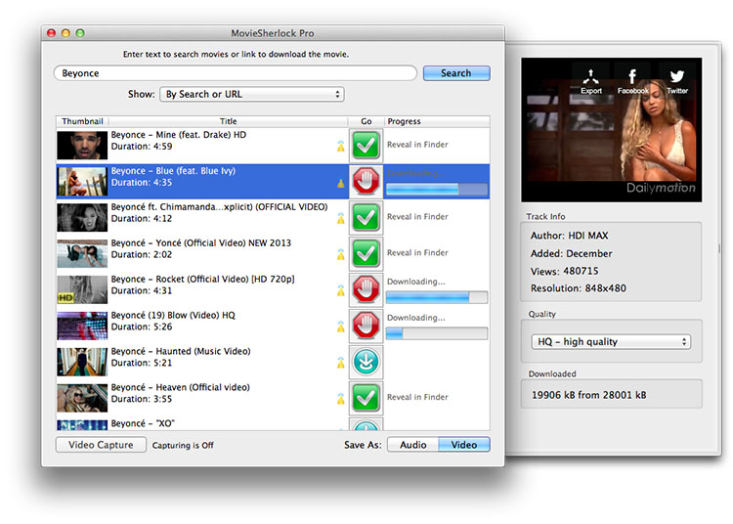733x524 pixels.
Task: Click thumbnail of Chimamanda OFFICIAL VIDEO row
Action: (82, 217)
